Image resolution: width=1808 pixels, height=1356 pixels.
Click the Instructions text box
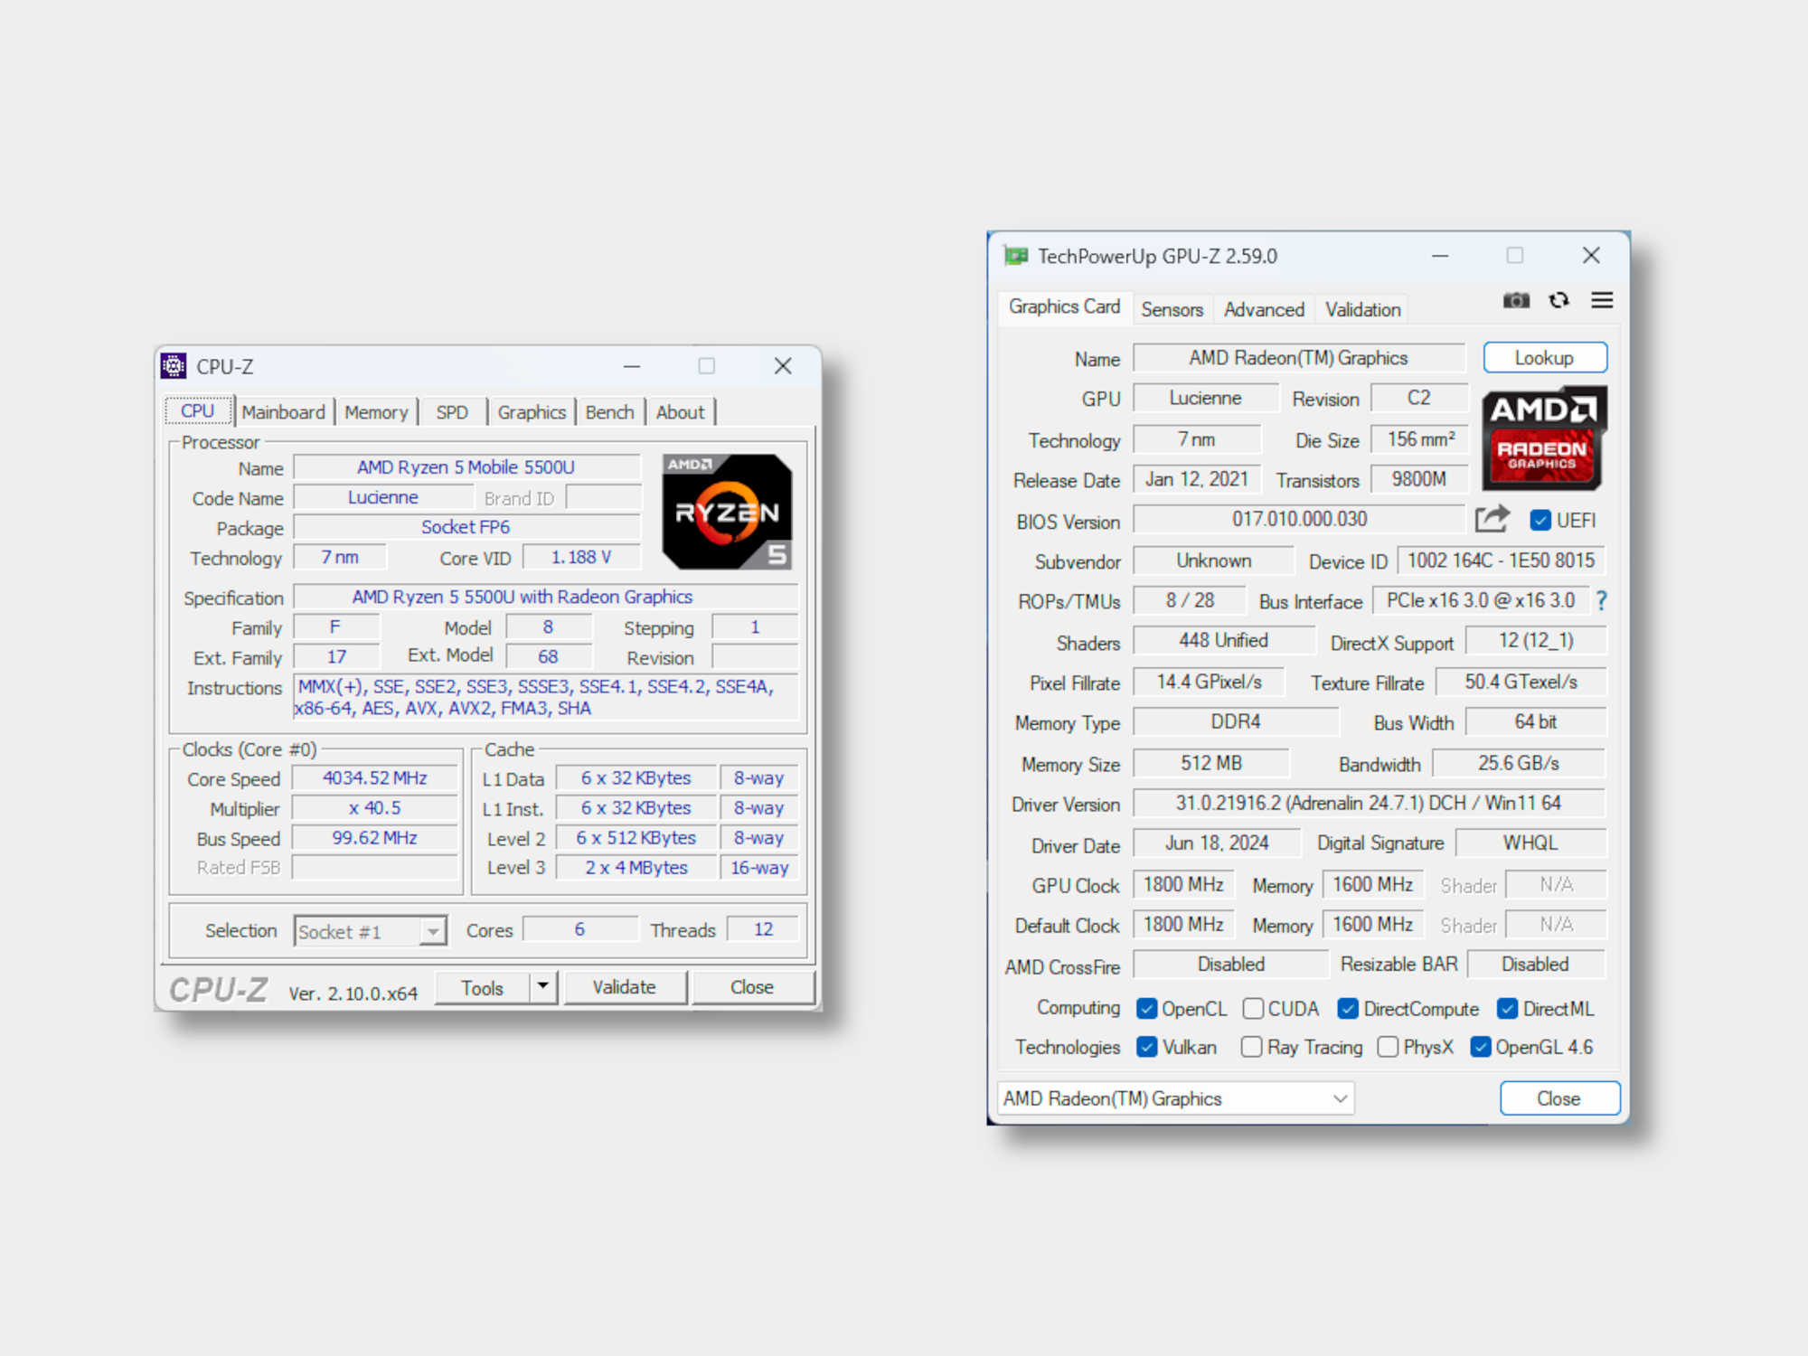[x=545, y=697]
